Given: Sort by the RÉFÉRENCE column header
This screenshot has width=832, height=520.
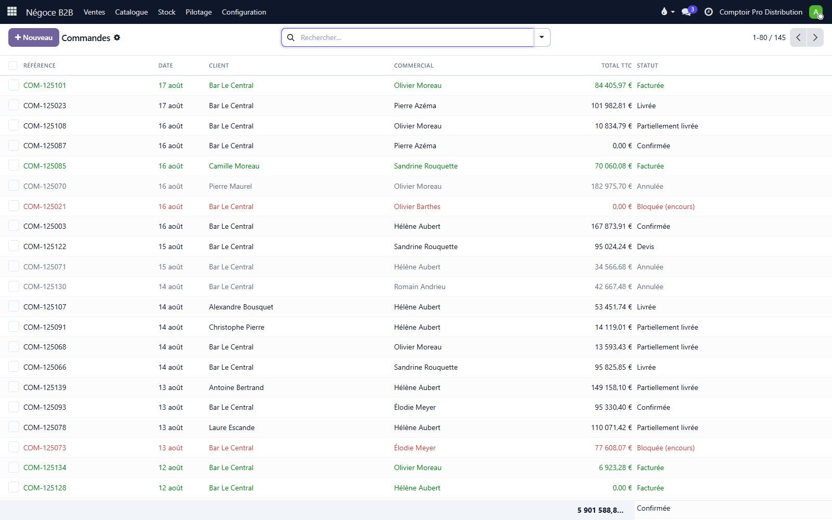Looking at the screenshot, I should tap(40, 66).
